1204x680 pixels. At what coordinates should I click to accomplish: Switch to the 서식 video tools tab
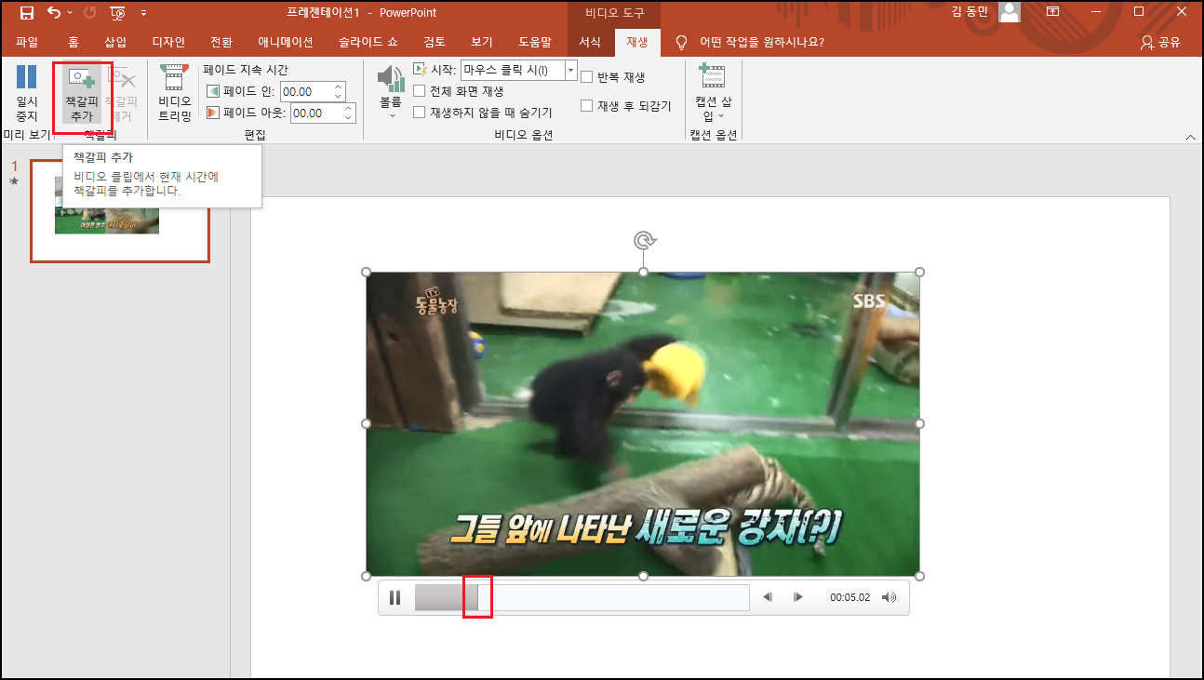pos(590,42)
